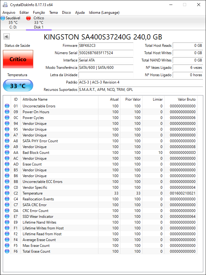Open the Idioma (Language) menu

(x=104, y=13)
